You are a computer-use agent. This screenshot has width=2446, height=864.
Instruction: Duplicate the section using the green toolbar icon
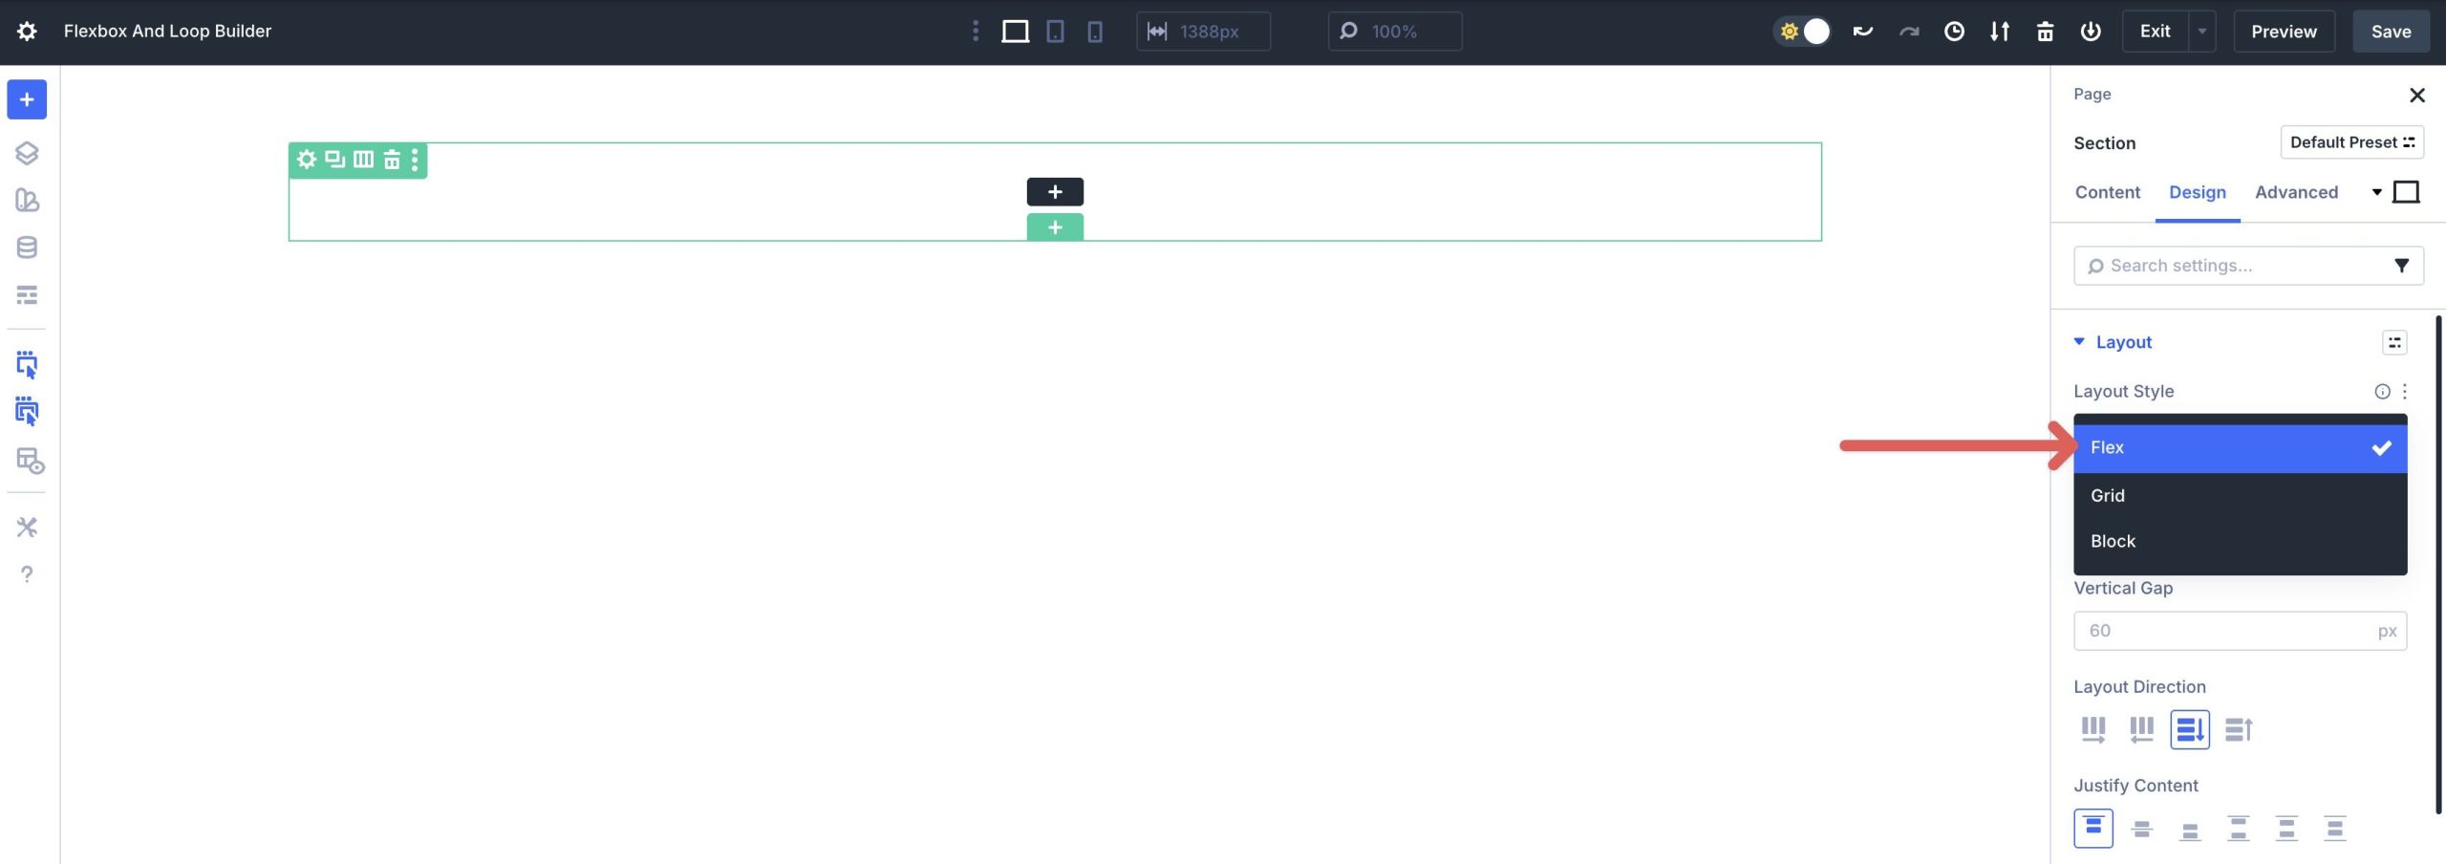(x=333, y=160)
